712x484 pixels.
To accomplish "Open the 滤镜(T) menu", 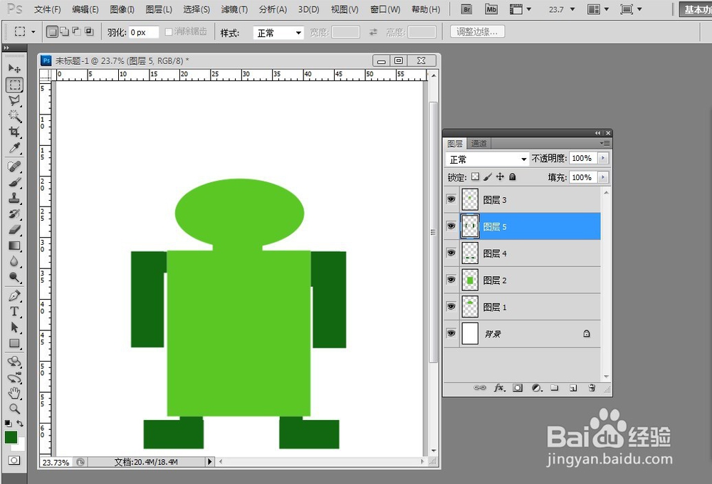I will pos(234,9).
